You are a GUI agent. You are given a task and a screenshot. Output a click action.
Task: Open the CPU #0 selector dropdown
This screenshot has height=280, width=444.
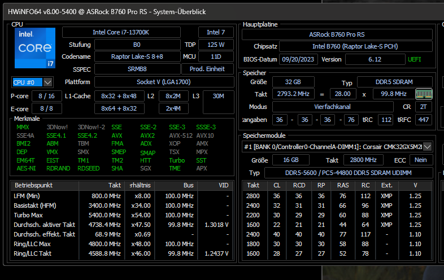47,82
